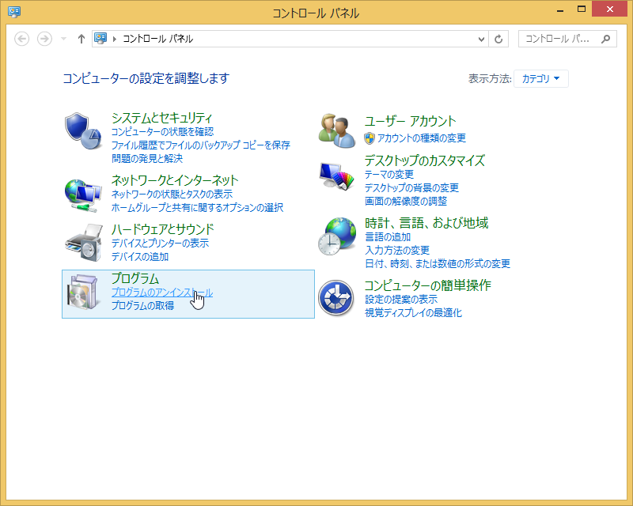Click テーマの変更 link
633x506 pixels.
click(389, 174)
